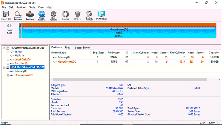This screenshot has height=125, width=222.
Task: Click the Save All toolbar icon
Action: (6, 16)
